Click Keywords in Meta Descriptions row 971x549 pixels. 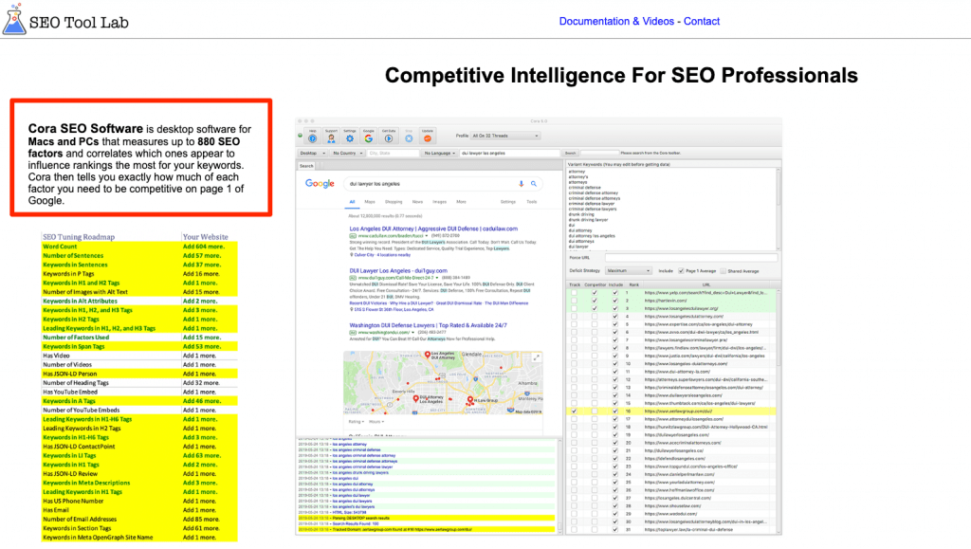(x=139, y=483)
